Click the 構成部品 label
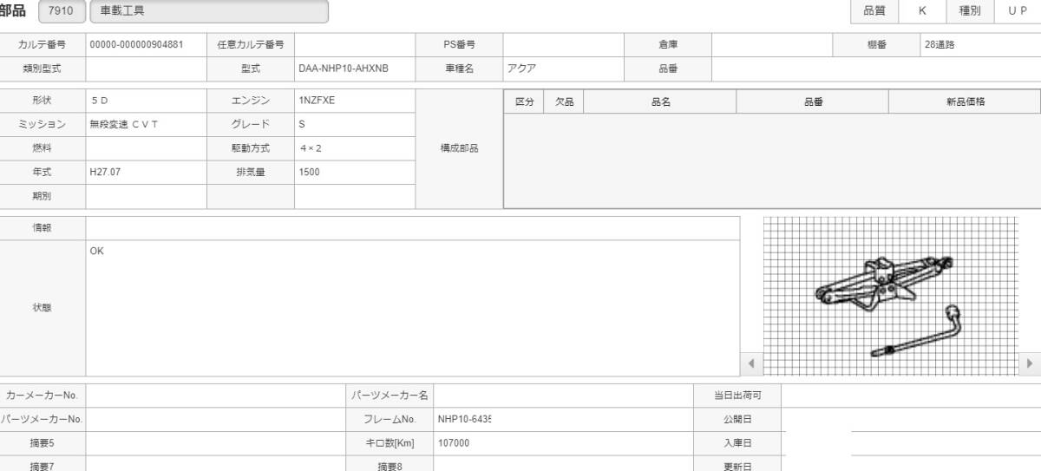Viewport: 1041px width, 471px height. (x=460, y=148)
